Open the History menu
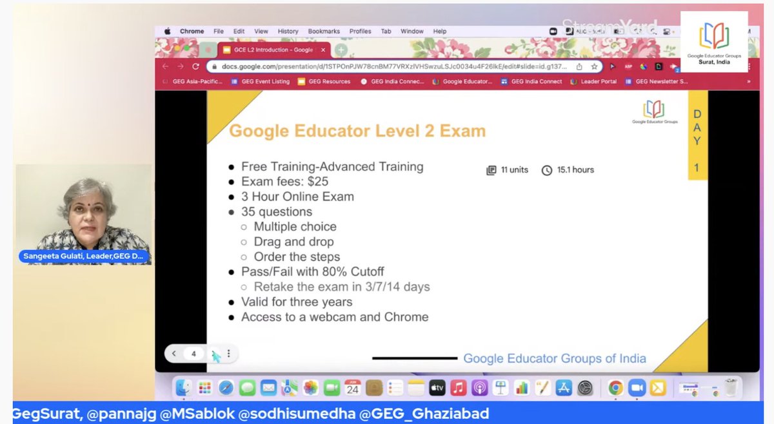The image size is (774, 424). point(288,31)
